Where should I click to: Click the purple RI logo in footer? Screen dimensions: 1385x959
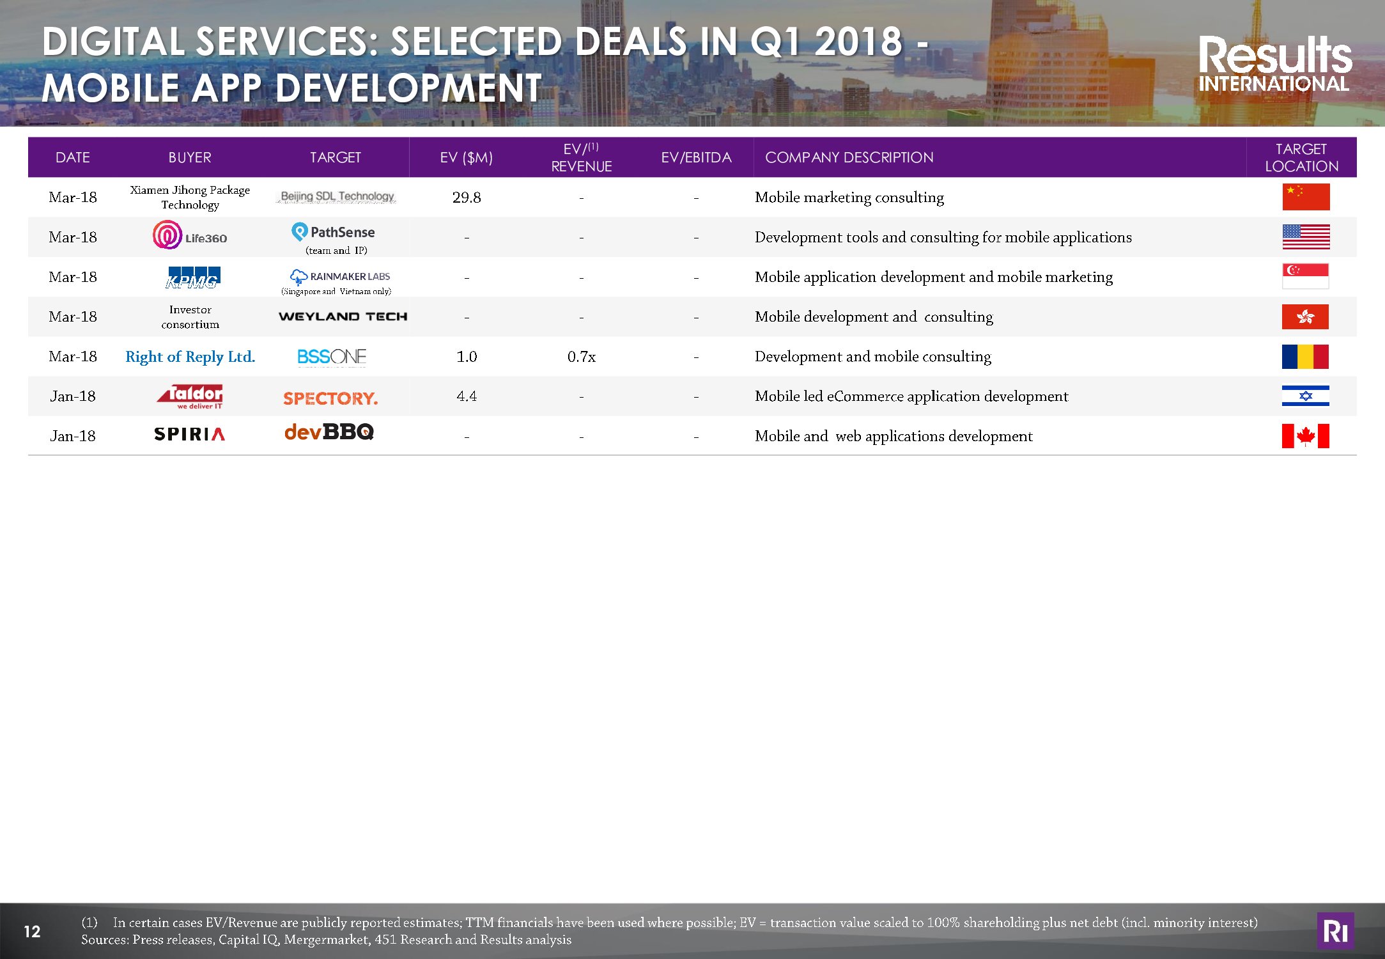[1335, 931]
